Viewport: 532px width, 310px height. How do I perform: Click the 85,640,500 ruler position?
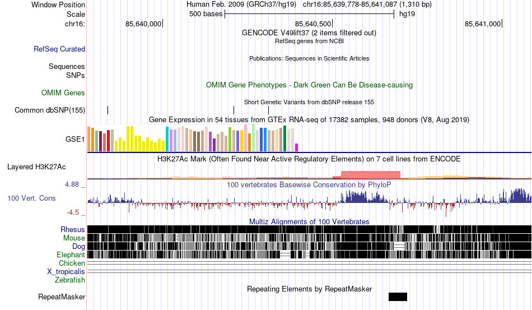313,24
